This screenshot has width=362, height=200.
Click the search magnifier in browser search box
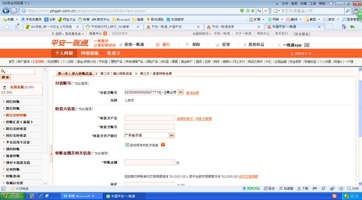347,11
